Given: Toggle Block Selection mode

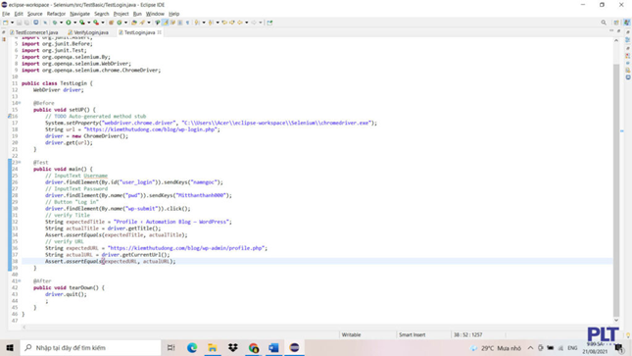Looking at the screenshot, I should pyautogui.click(x=179, y=23).
